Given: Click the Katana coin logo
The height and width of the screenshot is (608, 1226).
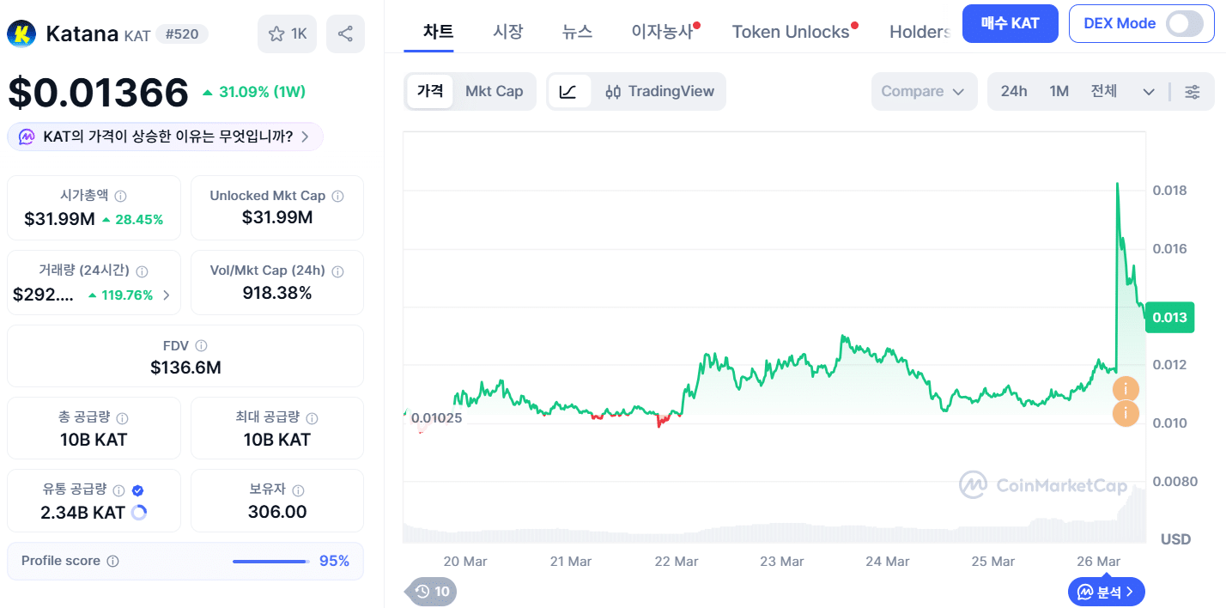Looking at the screenshot, I should pyautogui.click(x=21, y=33).
